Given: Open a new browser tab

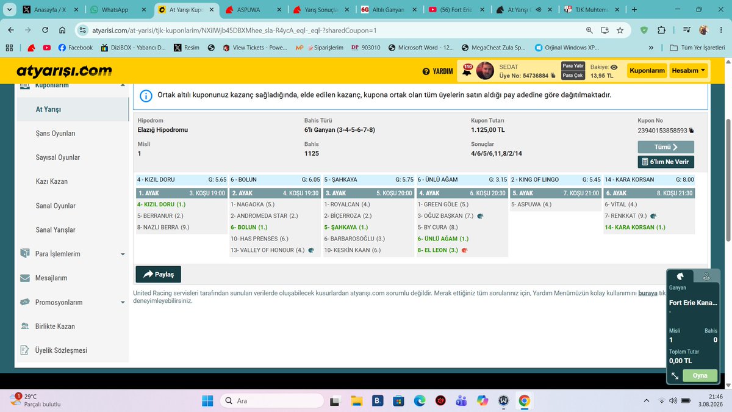Looking at the screenshot, I should click(634, 10).
